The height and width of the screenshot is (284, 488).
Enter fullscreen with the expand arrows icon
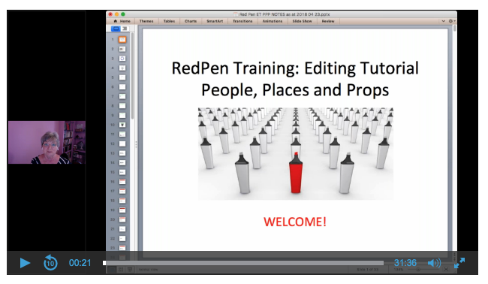(x=459, y=263)
